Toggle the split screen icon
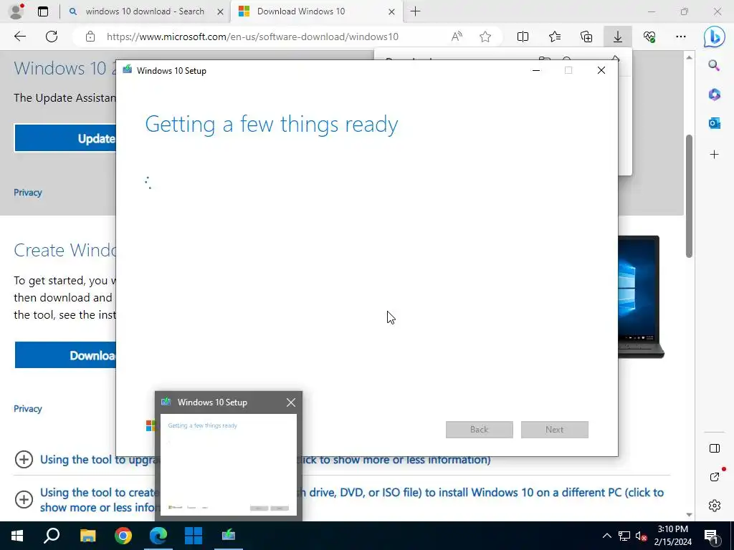 [x=523, y=37]
